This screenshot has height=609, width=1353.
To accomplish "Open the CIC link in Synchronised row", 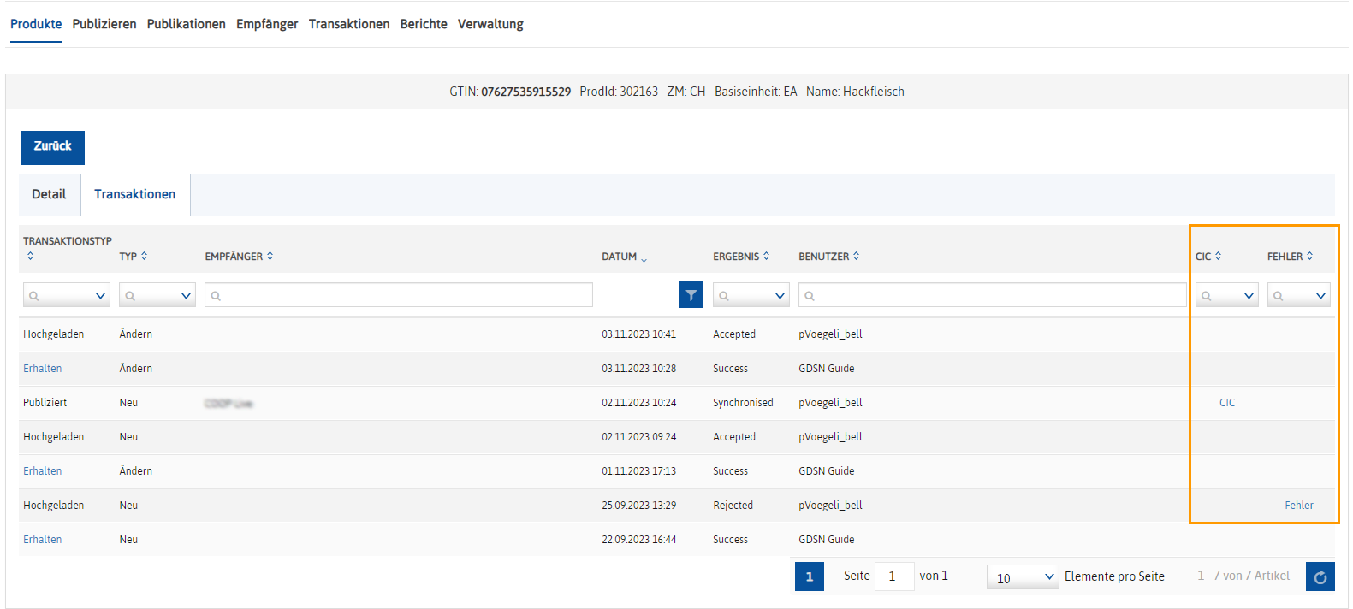I will coord(1227,403).
